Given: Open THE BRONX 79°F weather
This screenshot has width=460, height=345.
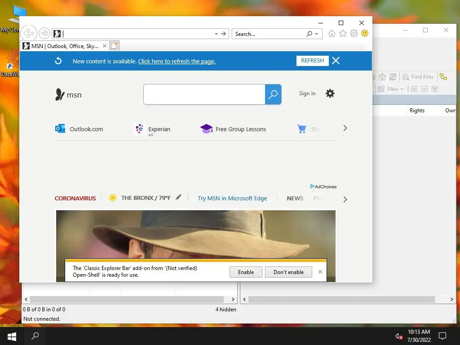Looking at the screenshot, I should (140, 198).
